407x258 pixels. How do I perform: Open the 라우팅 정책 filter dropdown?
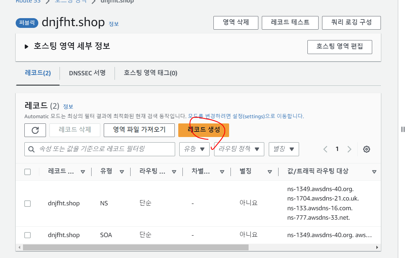[239, 149]
